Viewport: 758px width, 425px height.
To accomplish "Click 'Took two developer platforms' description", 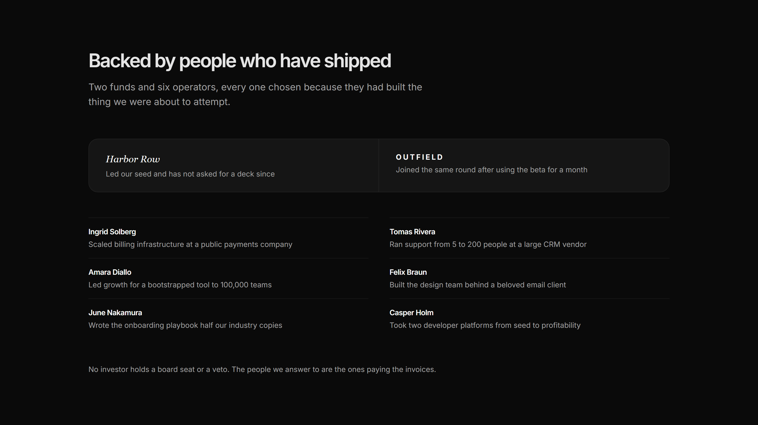I will [x=485, y=325].
